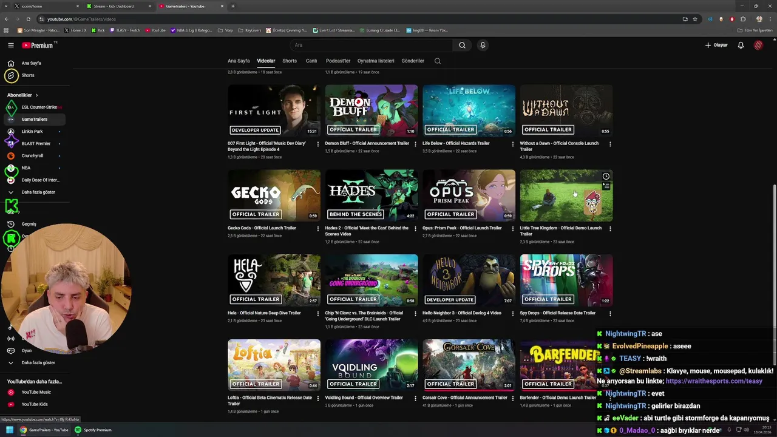Viewport: 777px width, 437px height.
Task: Open Corsair Cove Official Announcement Trailer title
Action: pyautogui.click(x=465, y=398)
